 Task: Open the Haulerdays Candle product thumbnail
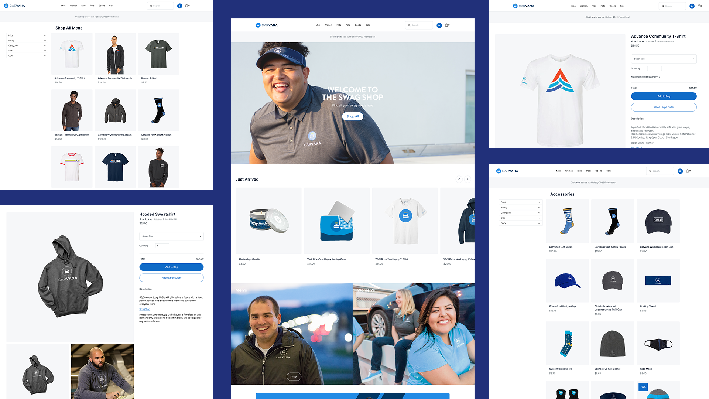coord(268,221)
